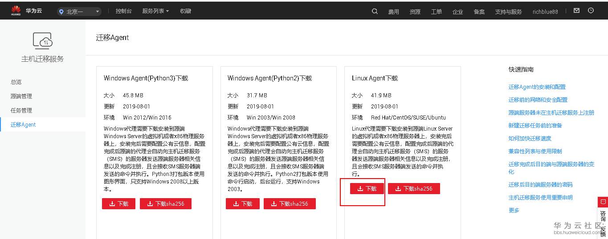This screenshot has height=239, width=608.
Task: Click the Linux Agent下载 title
Action: tap(375, 78)
